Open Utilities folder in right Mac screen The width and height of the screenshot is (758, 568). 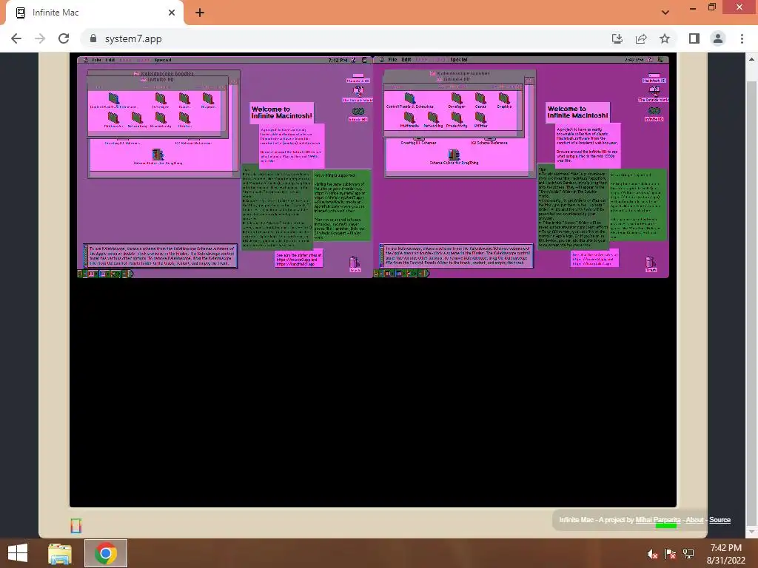480,120
